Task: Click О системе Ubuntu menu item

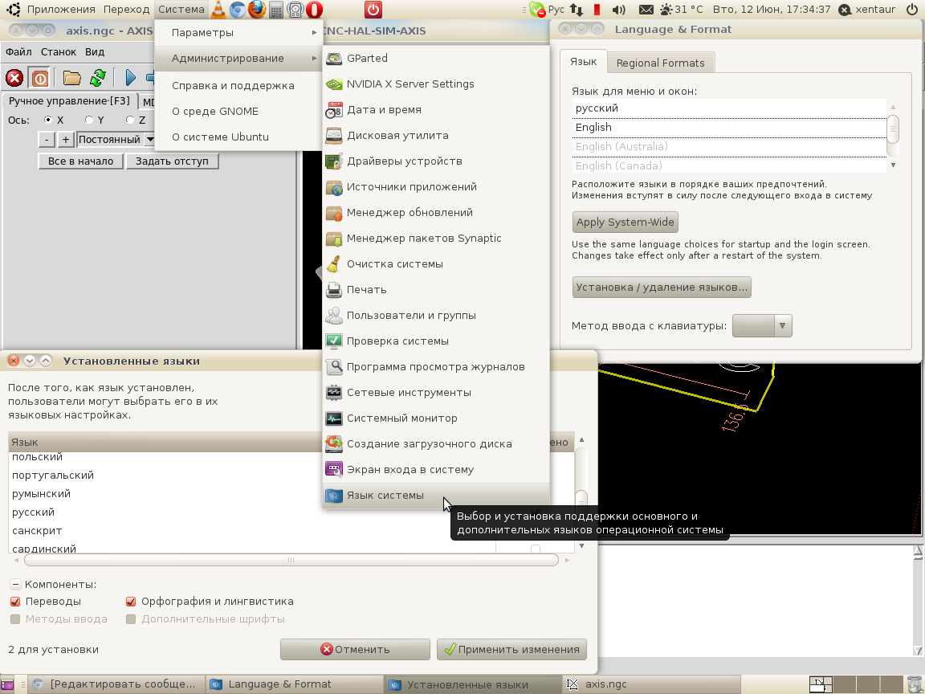Action: [x=238, y=137]
